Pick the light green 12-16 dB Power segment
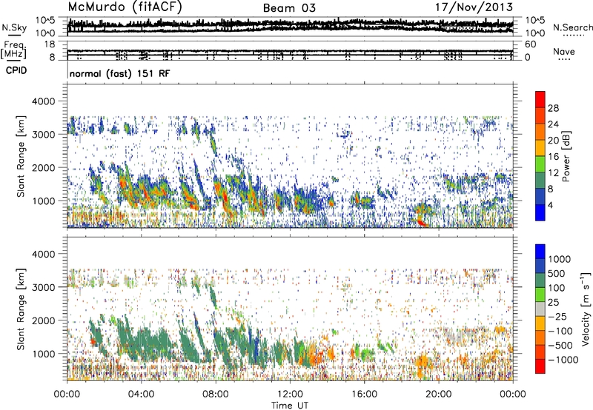Viewport: 593px width, 410px height. pyautogui.click(x=540, y=164)
